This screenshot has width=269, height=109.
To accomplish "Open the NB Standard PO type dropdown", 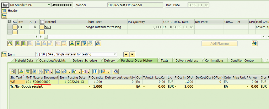I will click(x=49, y=5).
